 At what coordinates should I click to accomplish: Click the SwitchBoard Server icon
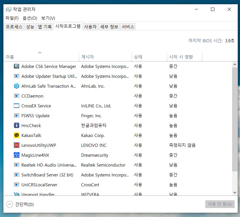[17, 175]
